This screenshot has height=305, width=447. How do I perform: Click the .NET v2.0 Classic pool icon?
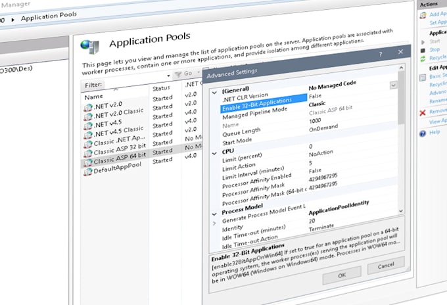[x=88, y=117]
